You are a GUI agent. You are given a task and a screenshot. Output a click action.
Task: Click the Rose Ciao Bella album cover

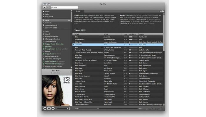coord(57,91)
